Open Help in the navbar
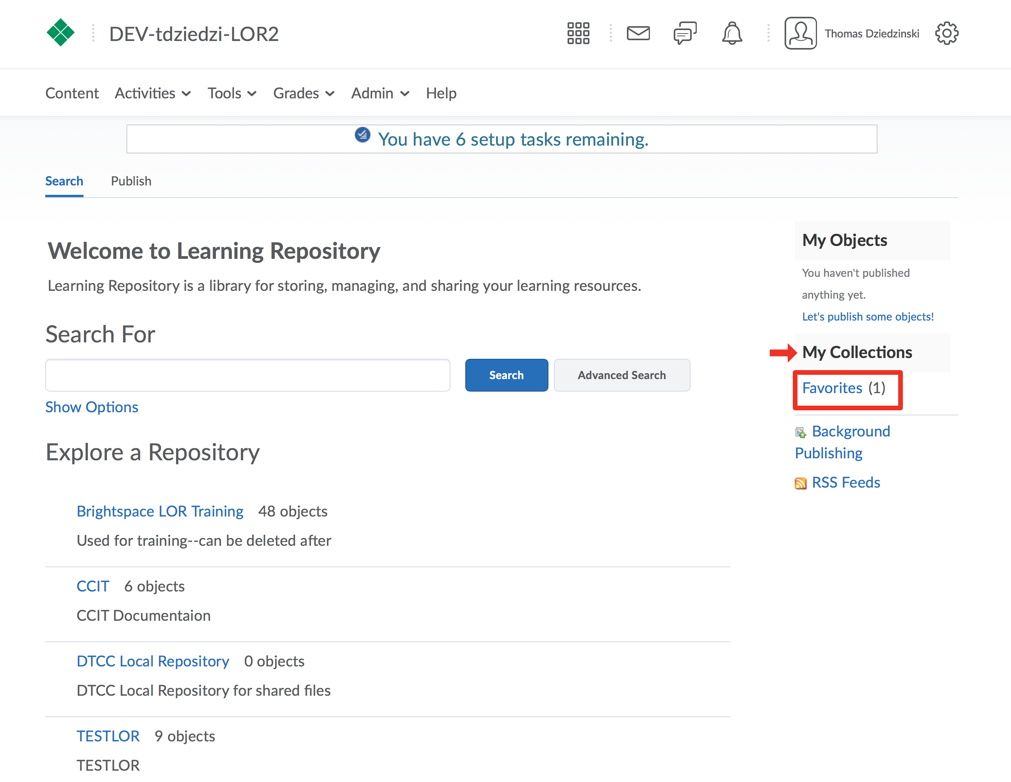 tap(441, 93)
